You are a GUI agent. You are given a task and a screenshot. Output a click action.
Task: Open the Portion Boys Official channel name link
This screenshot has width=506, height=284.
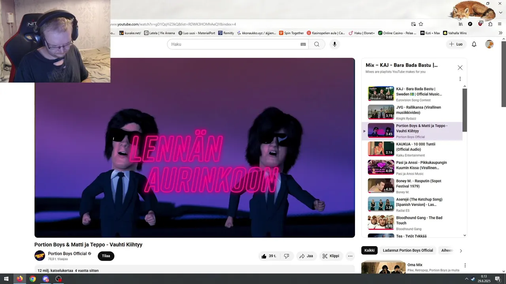(x=67, y=254)
